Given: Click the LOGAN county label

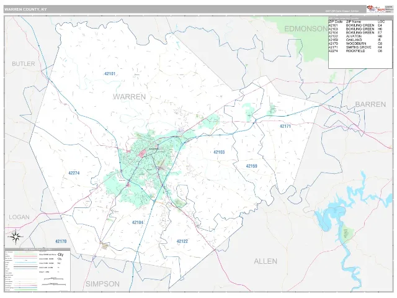Looking at the screenshot, I should point(19,217).
